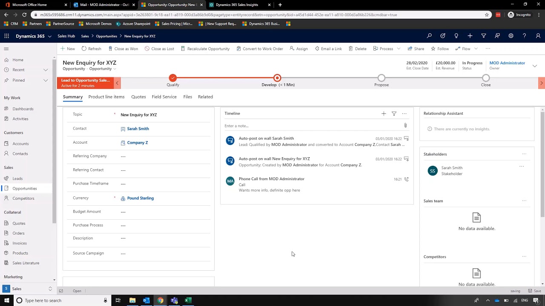The width and height of the screenshot is (545, 306).
Task: Collapse the business process flow left arrow
Action: 118,83
